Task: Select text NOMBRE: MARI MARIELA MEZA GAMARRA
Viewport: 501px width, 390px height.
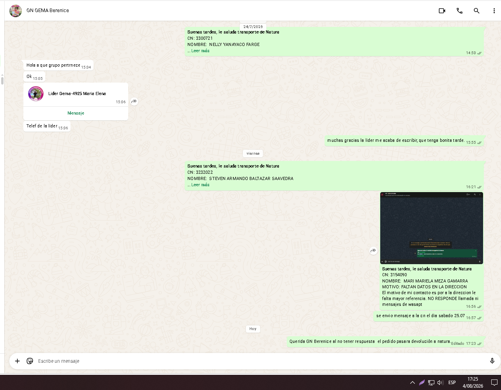Action: (x=425, y=281)
